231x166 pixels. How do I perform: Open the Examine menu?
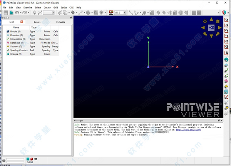coord(27,7)
